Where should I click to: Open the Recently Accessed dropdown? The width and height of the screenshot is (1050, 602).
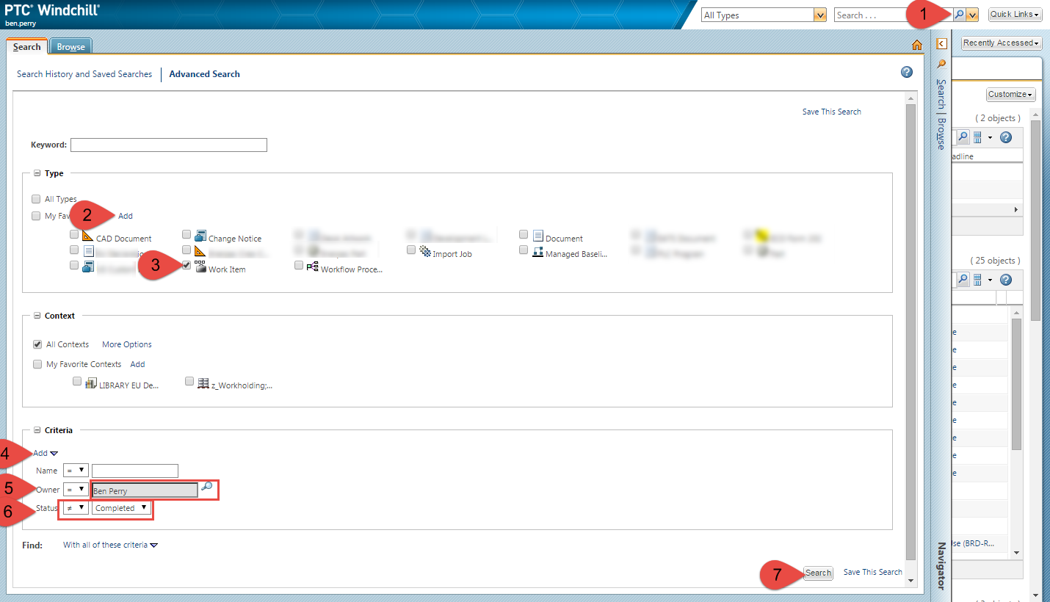point(1002,43)
